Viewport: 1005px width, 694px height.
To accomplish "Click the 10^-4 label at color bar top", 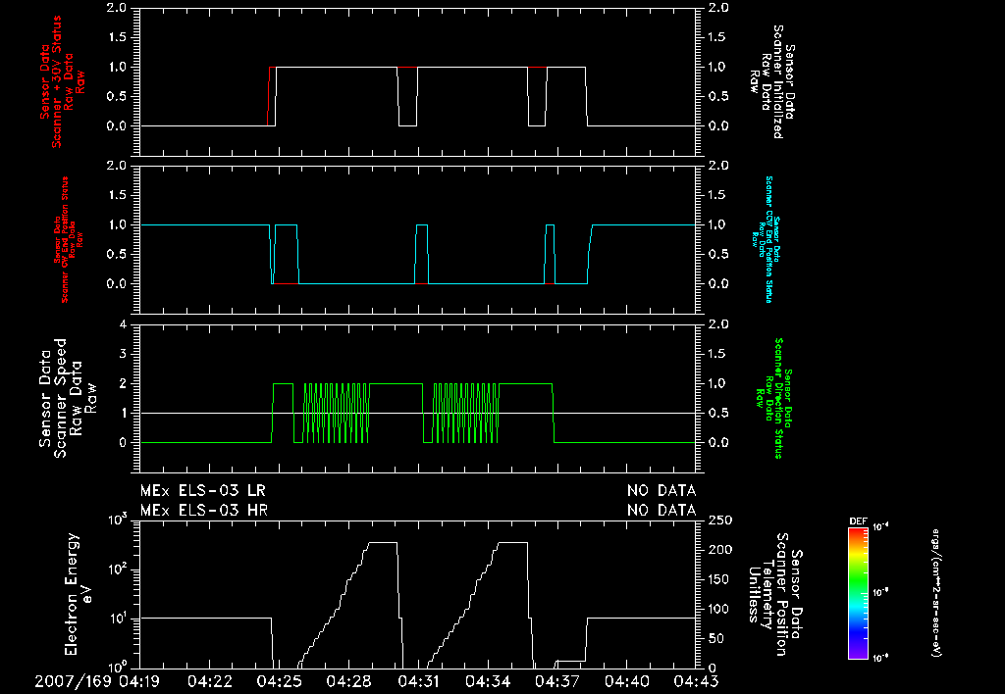I will (x=880, y=527).
